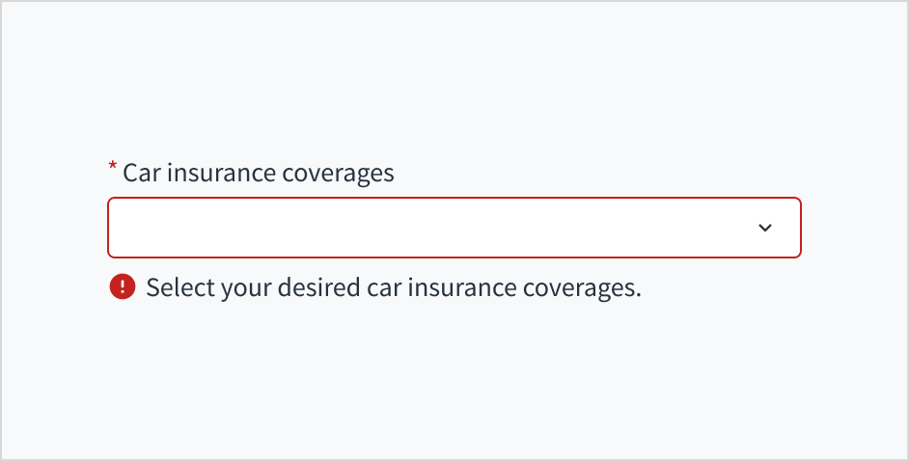Open the Car insurance coverages dropdown
Viewport: 909px width, 461px height.
(454, 228)
